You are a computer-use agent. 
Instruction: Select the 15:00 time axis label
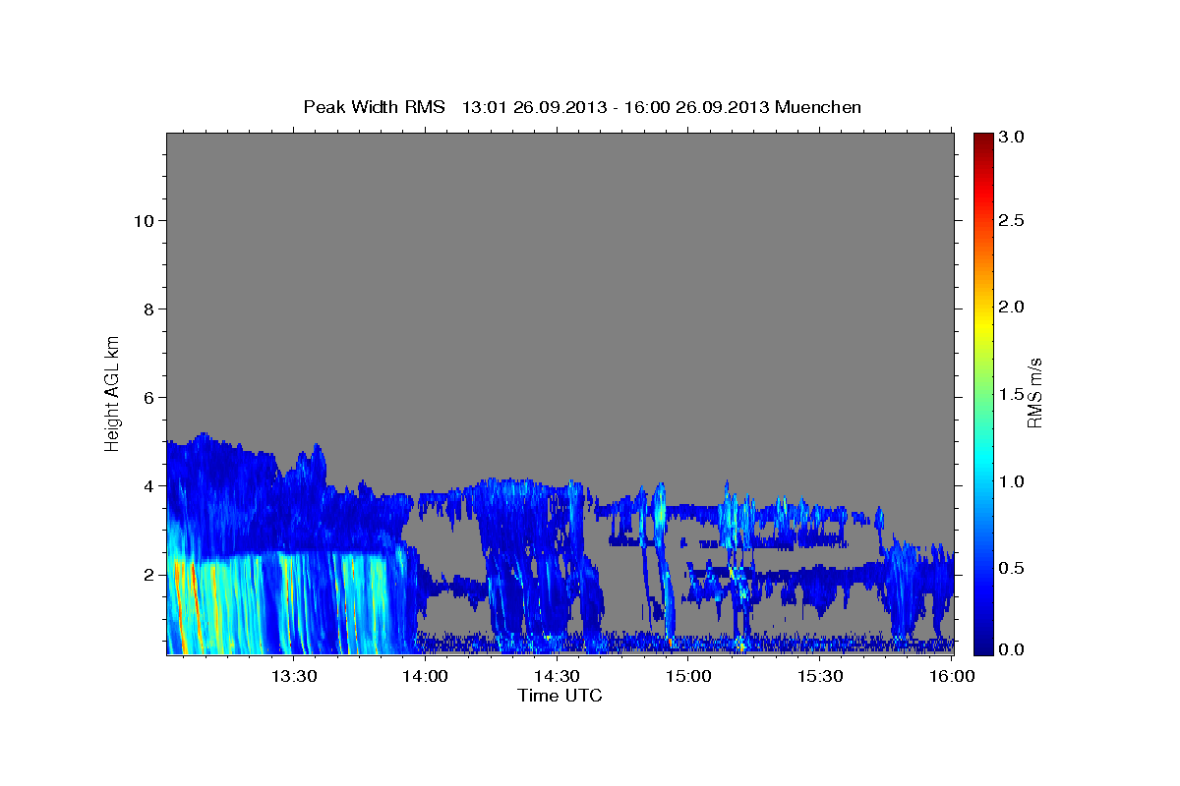(688, 675)
